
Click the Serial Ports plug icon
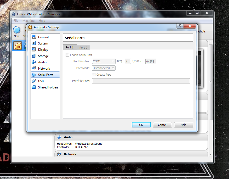point(33,75)
